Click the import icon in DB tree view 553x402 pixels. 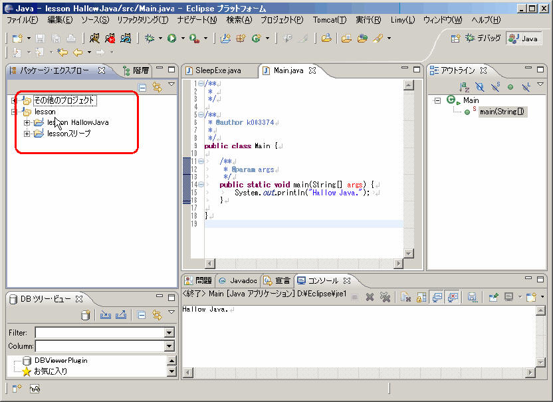[x=105, y=315]
